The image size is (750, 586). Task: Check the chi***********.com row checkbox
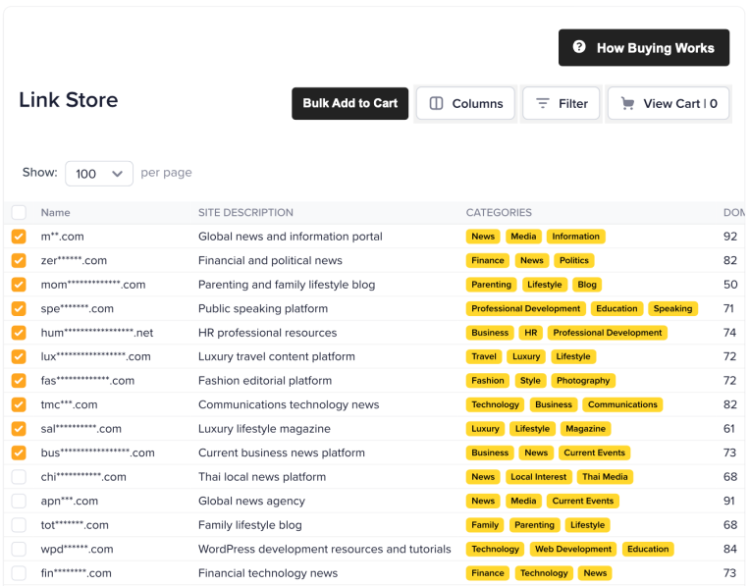coord(19,477)
